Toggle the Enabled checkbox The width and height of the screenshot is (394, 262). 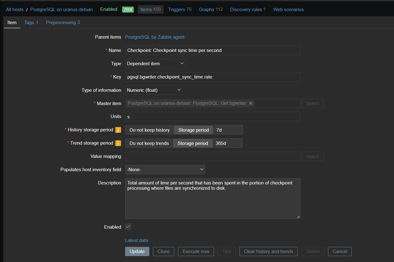click(128, 227)
